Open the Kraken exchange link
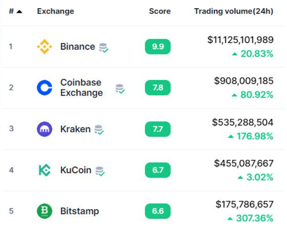Screen dimensions: 287x229 point(75,129)
